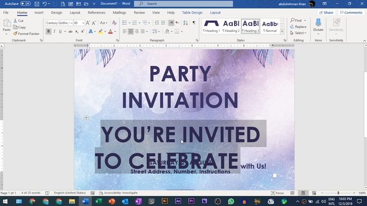
Task: Open the Borders dropdown
Action: click(182, 31)
